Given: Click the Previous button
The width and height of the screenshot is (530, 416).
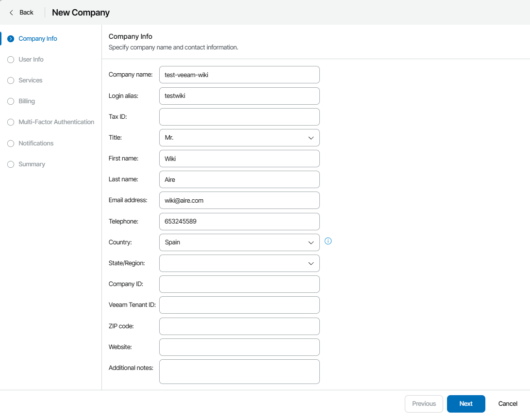Looking at the screenshot, I should point(423,403).
